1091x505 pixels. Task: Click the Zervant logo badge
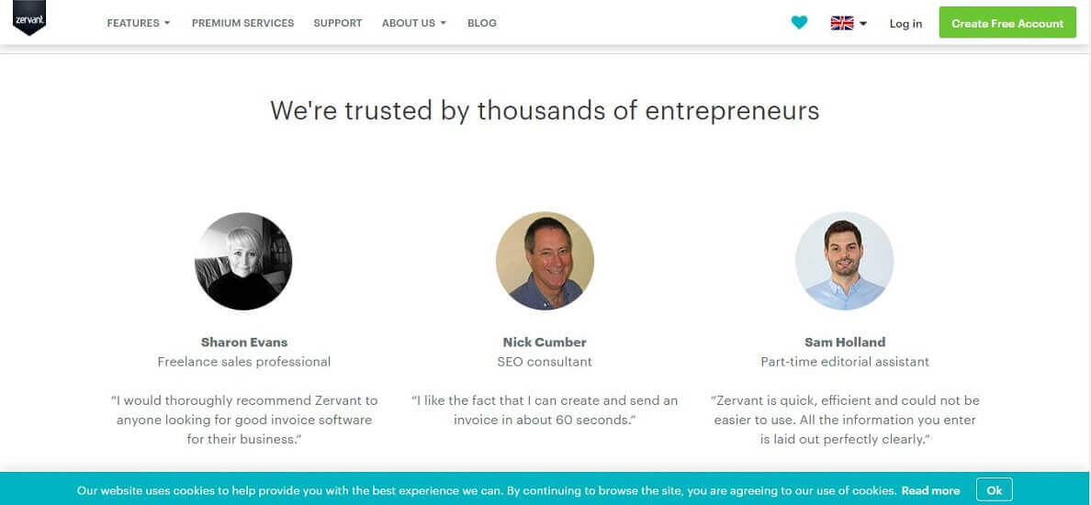(29, 19)
